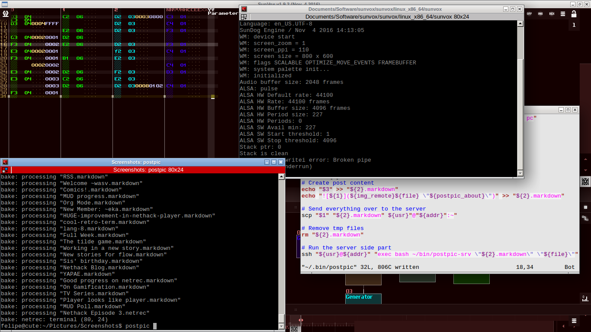Click the pixelated pattern icon at right edge

(585, 182)
